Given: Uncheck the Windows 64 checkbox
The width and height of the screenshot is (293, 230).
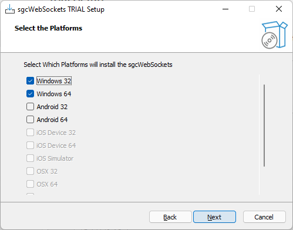Looking at the screenshot, I should (30, 94).
